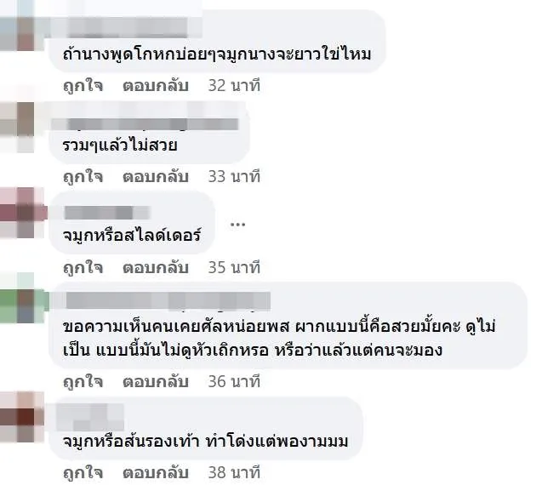Reply to the comment จมูกหรือสไลด์เดอร์

[x=155, y=267]
